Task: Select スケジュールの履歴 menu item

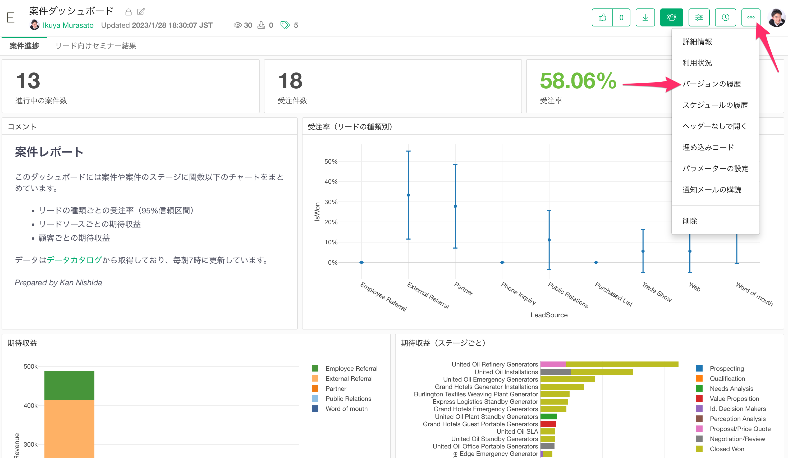Action: tap(716, 105)
